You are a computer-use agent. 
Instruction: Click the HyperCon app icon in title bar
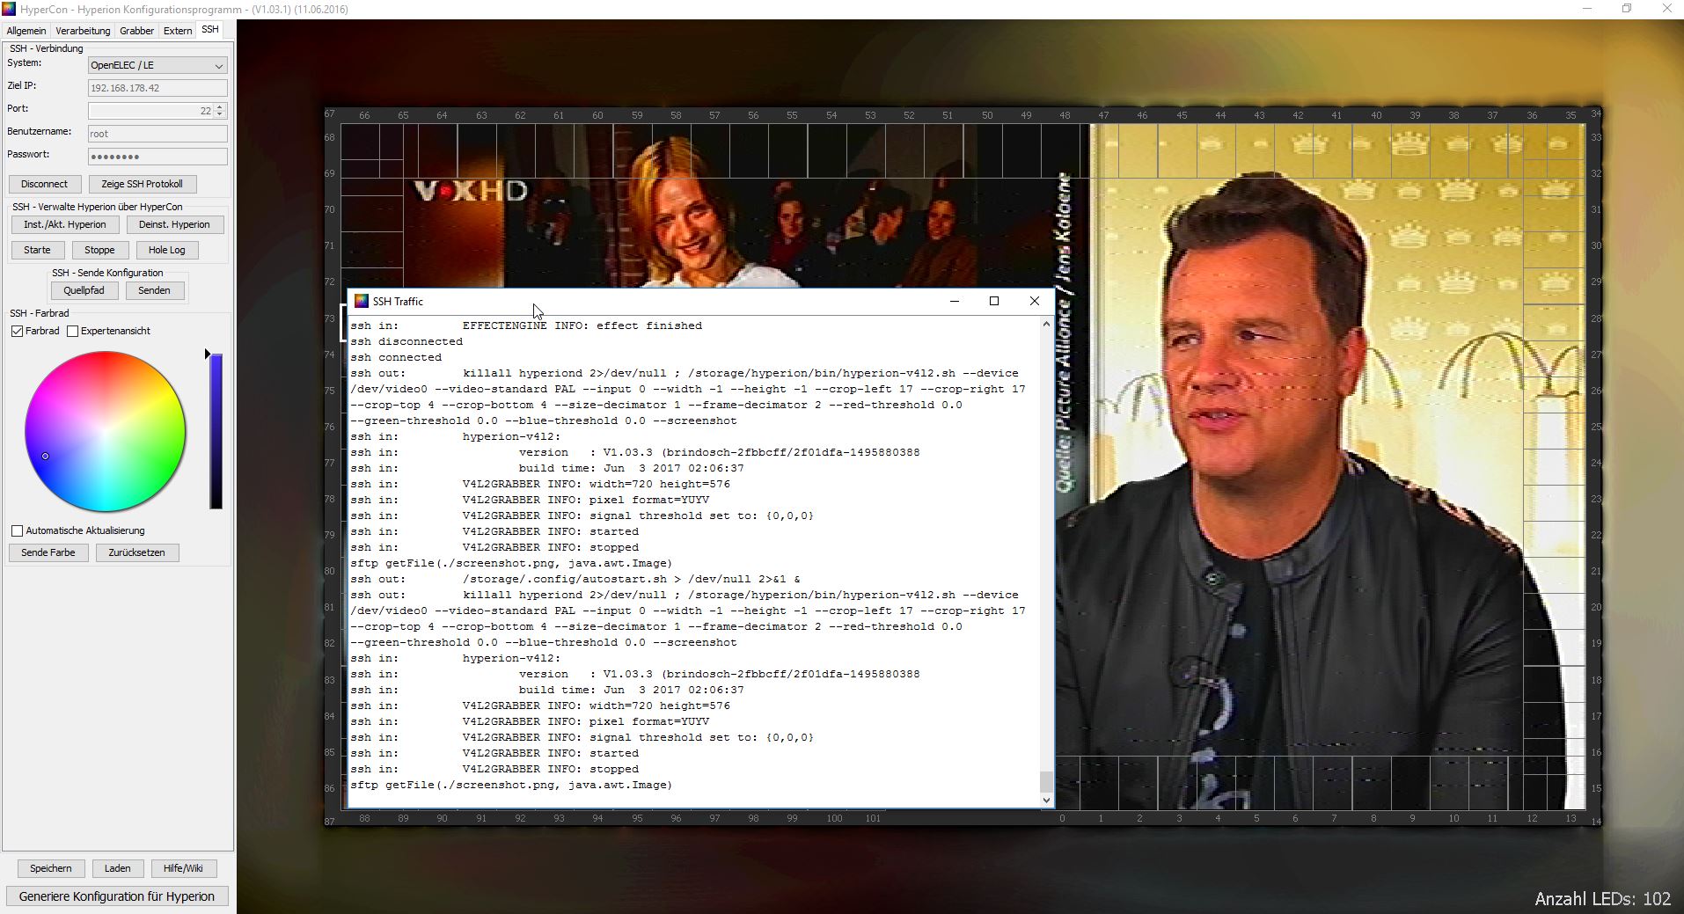9,9
